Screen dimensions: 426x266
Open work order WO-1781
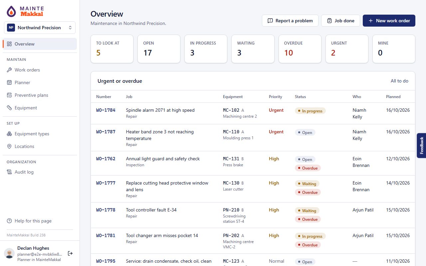[x=106, y=235]
